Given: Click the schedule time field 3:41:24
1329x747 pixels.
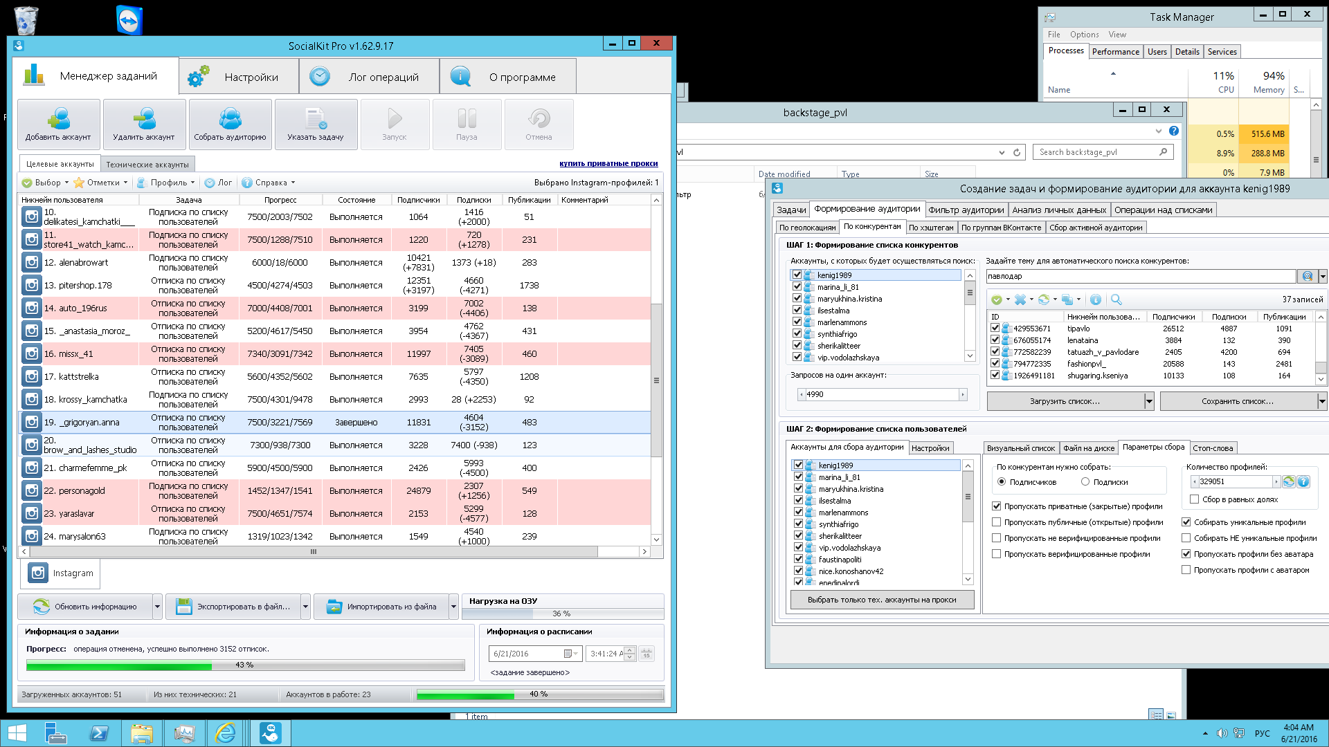Looking at the screenshot, I should point(606,654).
